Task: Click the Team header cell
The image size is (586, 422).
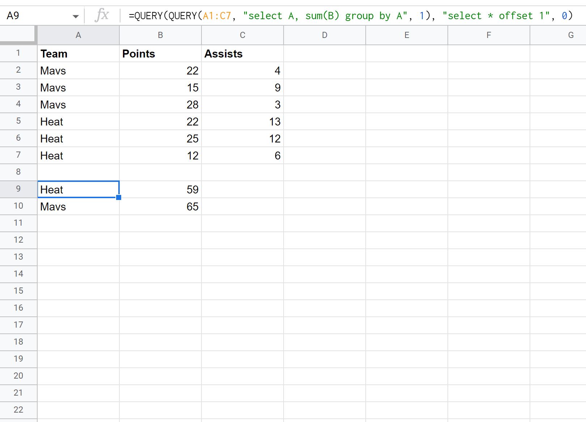Action: click(78, 54)
